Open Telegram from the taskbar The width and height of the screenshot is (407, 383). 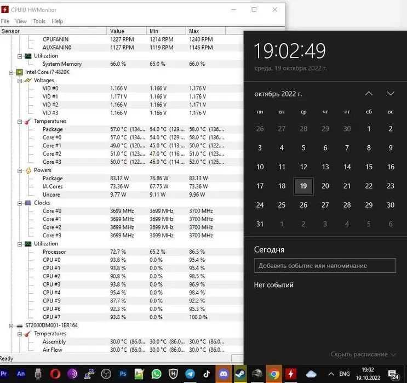[190, 374]
